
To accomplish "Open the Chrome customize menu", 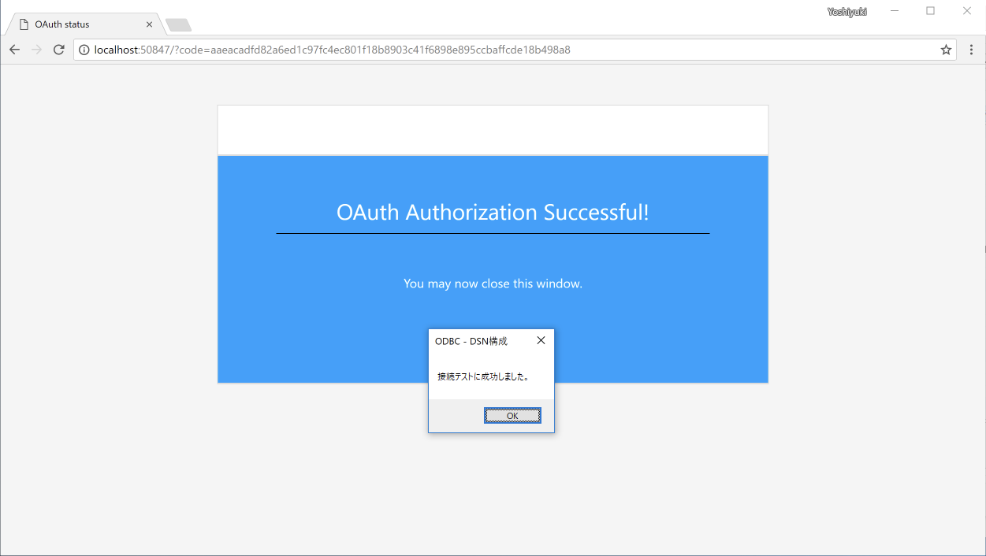I will [971, 49].
